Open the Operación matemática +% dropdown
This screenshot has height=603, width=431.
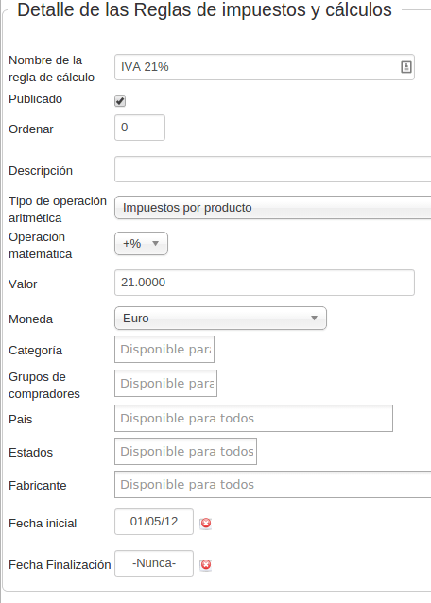(141, 244)
